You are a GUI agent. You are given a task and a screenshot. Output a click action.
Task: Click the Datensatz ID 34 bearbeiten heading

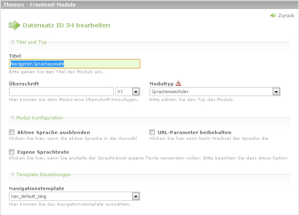point(66,25)
